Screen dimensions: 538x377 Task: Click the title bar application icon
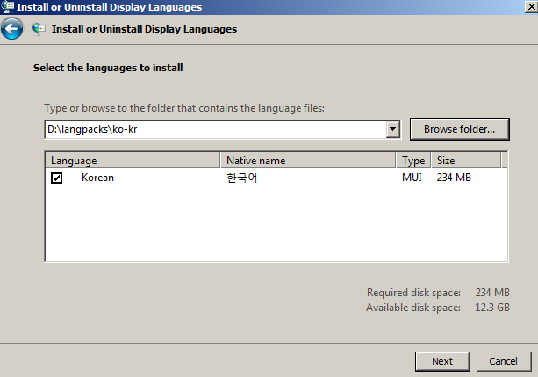pos(8,6)
